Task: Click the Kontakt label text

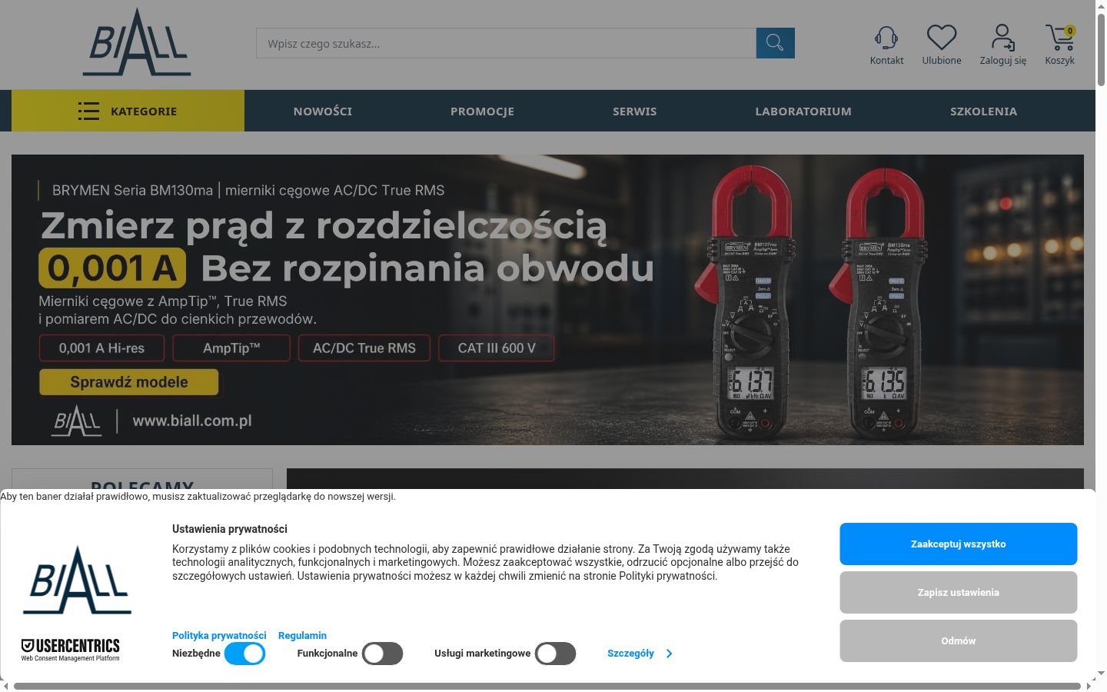Action: (886, 61)
